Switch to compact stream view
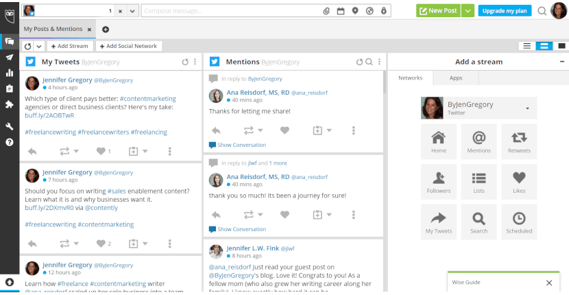The image size is (569, 295). pyautogui.click(x=527, y=46)
